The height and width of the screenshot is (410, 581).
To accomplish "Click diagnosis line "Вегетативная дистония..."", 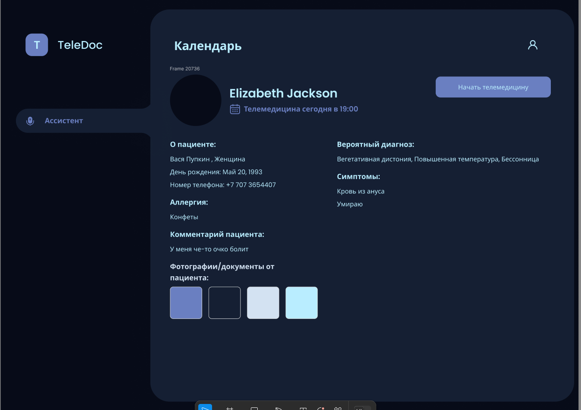I will (x=438, y=159).
